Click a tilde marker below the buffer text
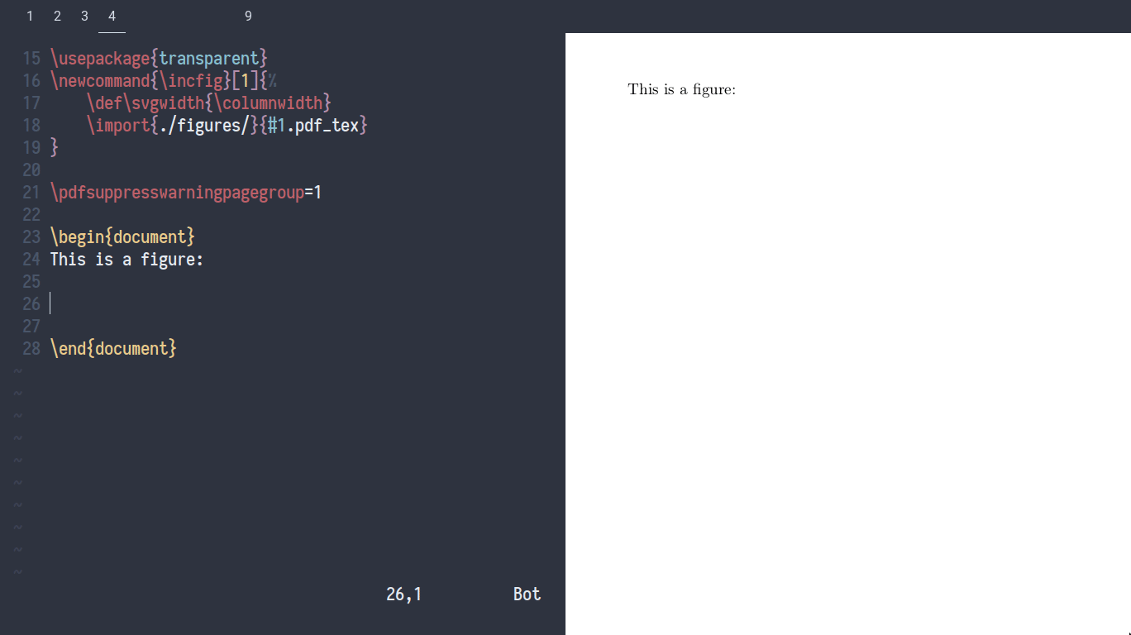 click(x=17, y=370)
